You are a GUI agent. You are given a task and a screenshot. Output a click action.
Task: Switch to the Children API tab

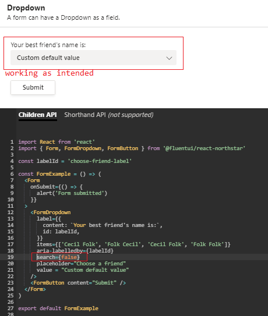pos(37,115)
